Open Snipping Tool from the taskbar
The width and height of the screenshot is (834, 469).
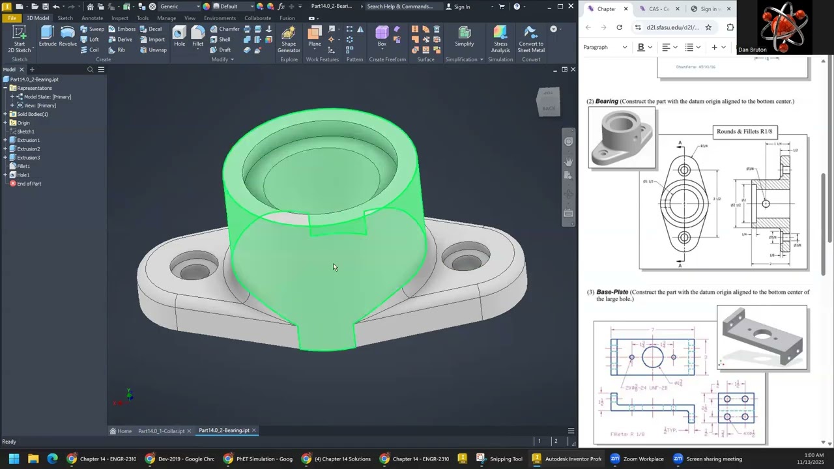pos(500,459)
